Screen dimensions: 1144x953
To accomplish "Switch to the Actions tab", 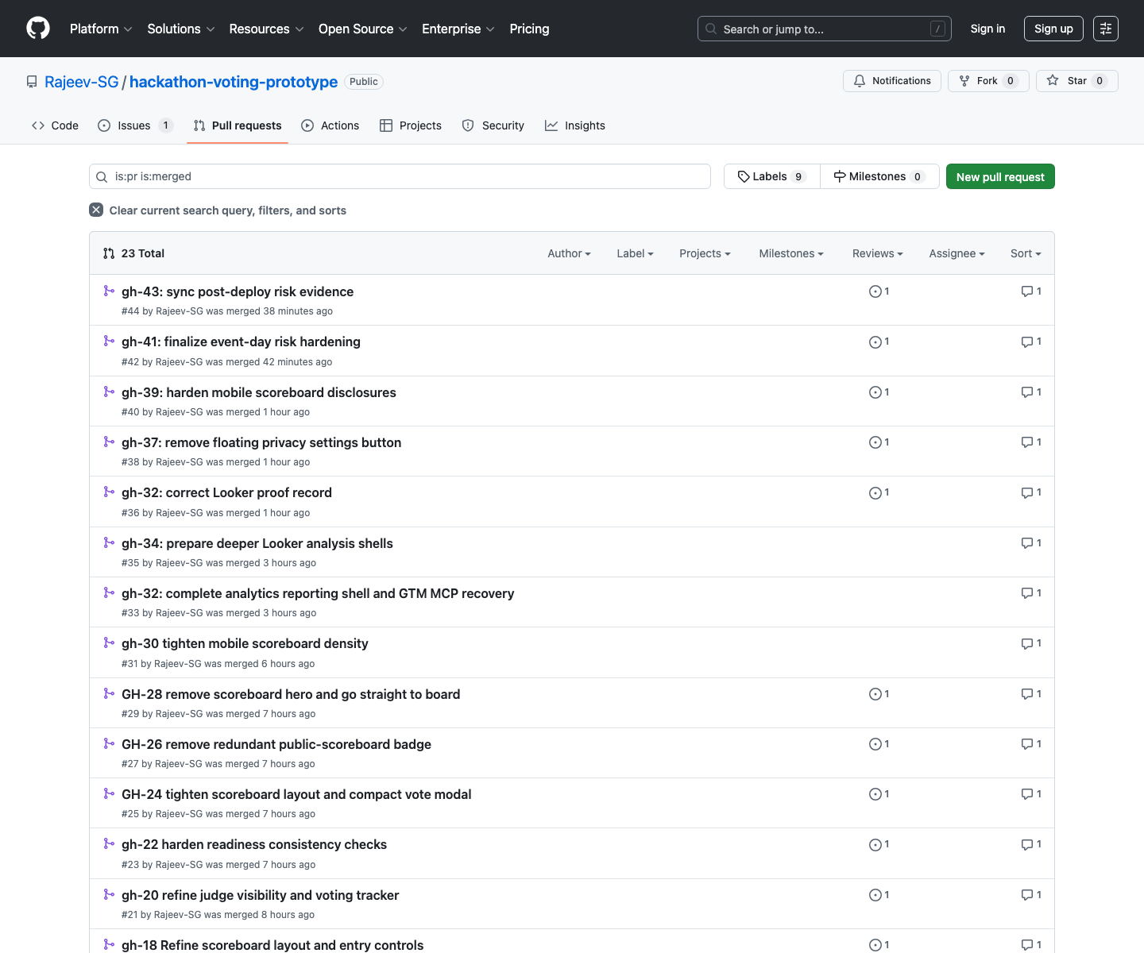I will point(330,125).
